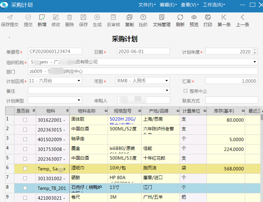Open the 查看(V) menu
The height and width of the screenshot is (202, 263).
(190, 5)
